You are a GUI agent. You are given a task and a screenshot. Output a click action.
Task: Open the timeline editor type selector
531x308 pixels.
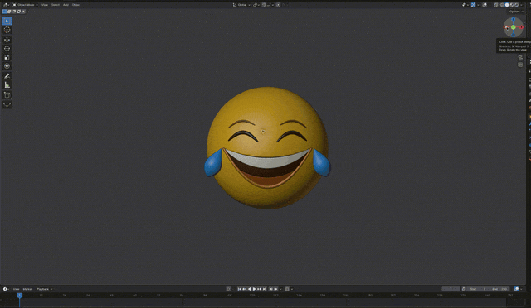click(6, 289)
